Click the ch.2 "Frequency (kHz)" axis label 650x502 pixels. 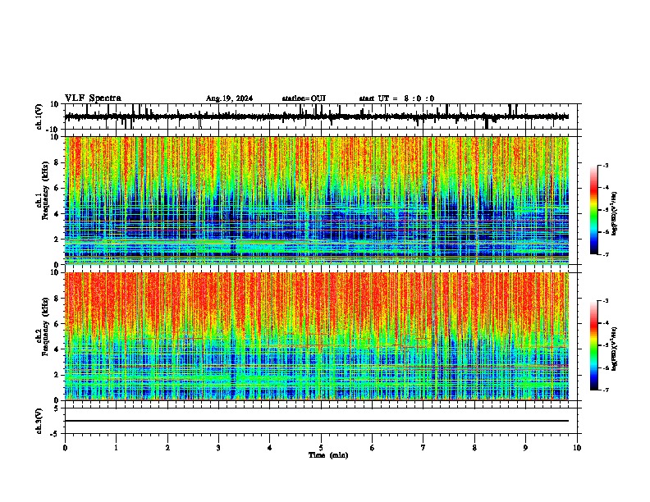tap(45, 326)
